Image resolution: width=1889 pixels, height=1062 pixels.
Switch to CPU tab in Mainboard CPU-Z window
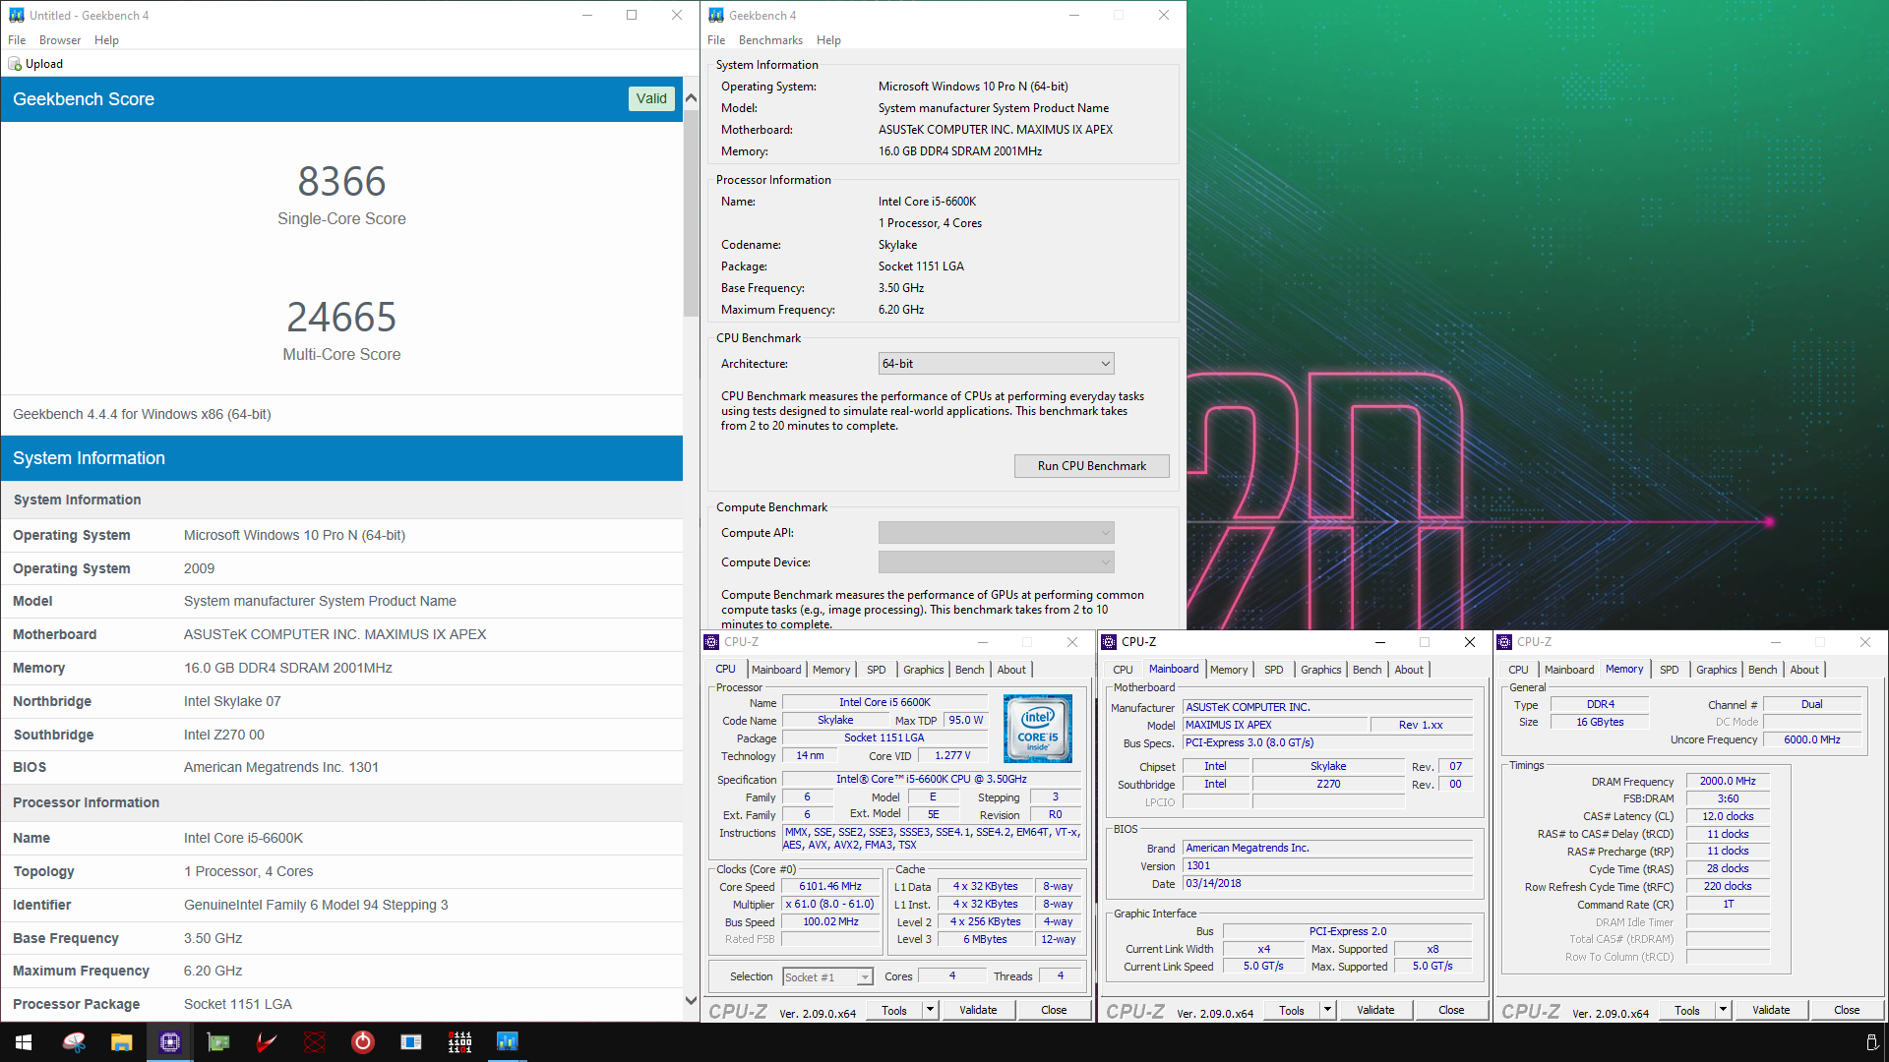[1123, 670]
